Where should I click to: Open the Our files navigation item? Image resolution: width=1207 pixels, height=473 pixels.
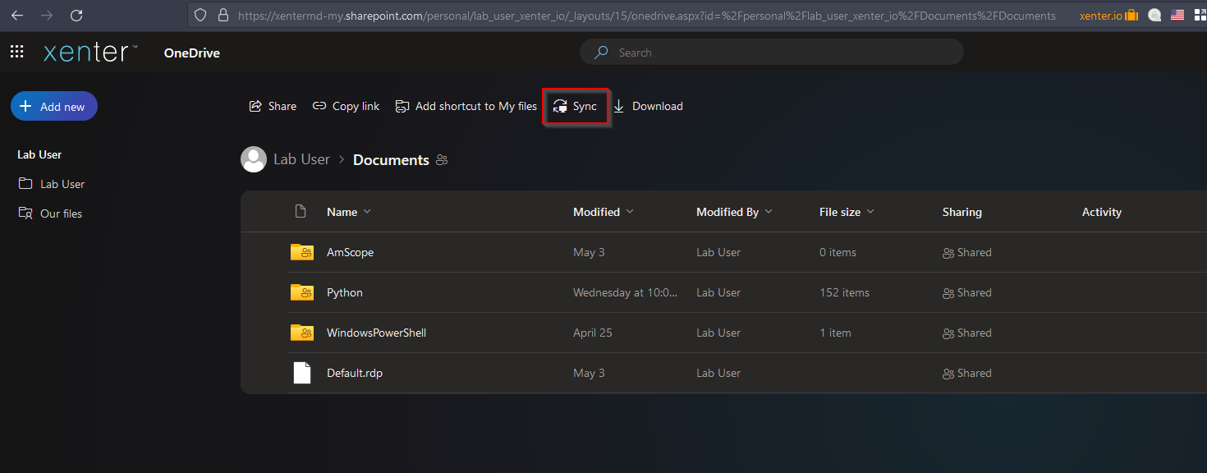click(61, 214)
